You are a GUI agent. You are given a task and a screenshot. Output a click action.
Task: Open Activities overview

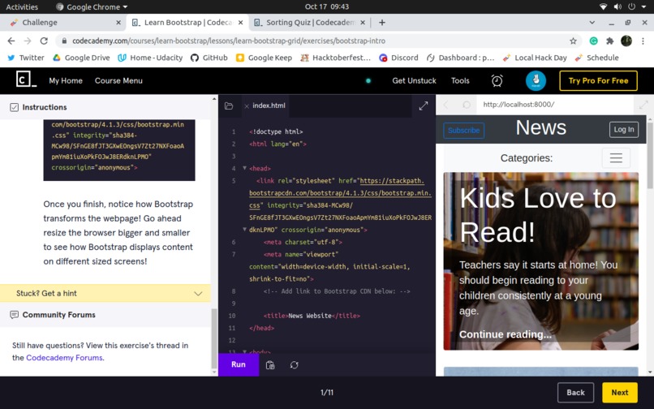pos(22,6)
